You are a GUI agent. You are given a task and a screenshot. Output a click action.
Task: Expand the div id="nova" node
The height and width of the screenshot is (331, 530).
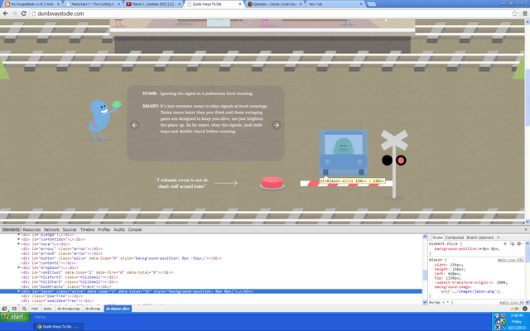click(19, 244)
